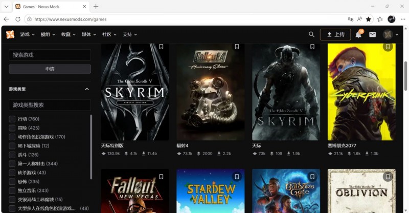This screenshot has width=409, height=213.
Task: Bookmark the Baldur's Gate card
Action: coord(312,177)
